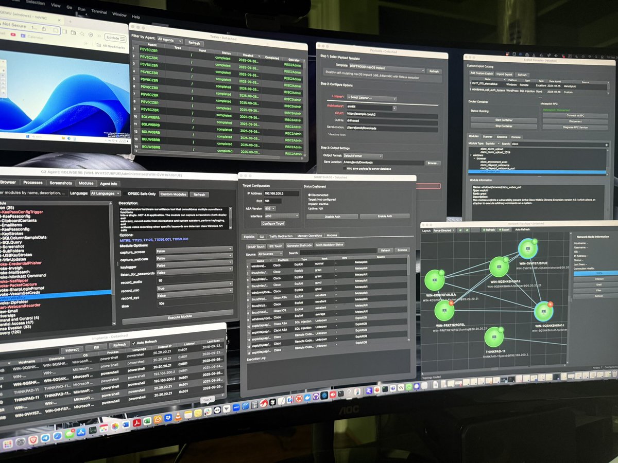
Task: Enable Also save payload to server database
Action: 345,168
